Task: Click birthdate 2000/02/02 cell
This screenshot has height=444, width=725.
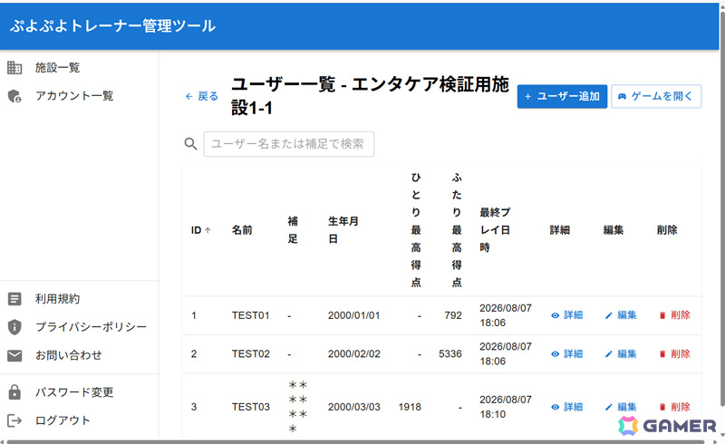Action: coord(353,354)
